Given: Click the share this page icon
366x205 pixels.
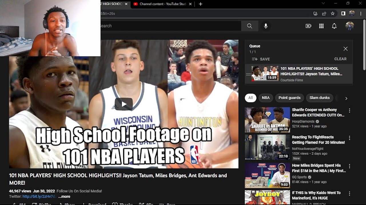Looking at the screenshot, I should click(x=324, y=13).
